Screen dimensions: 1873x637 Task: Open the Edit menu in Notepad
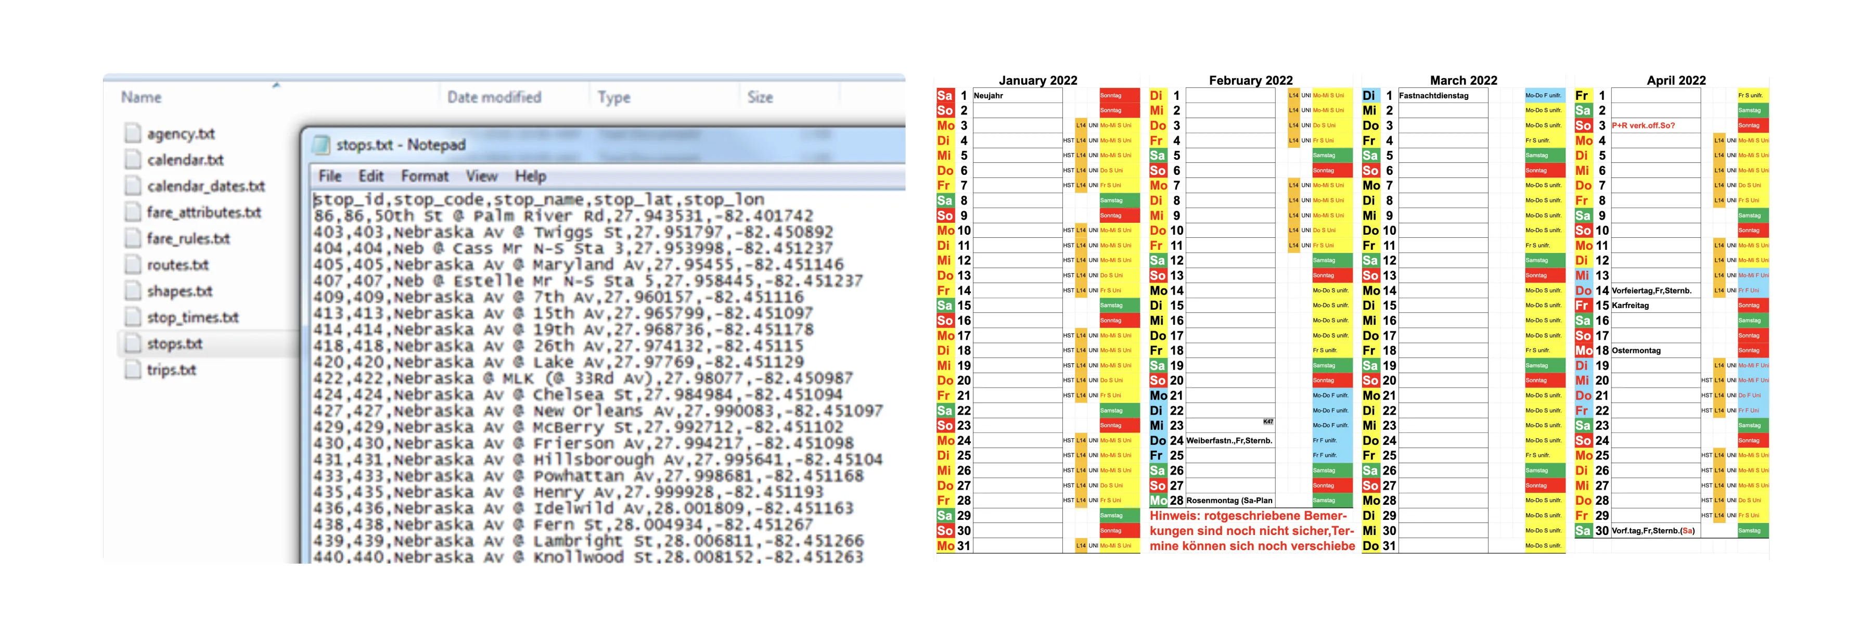[x=371, y=176]
